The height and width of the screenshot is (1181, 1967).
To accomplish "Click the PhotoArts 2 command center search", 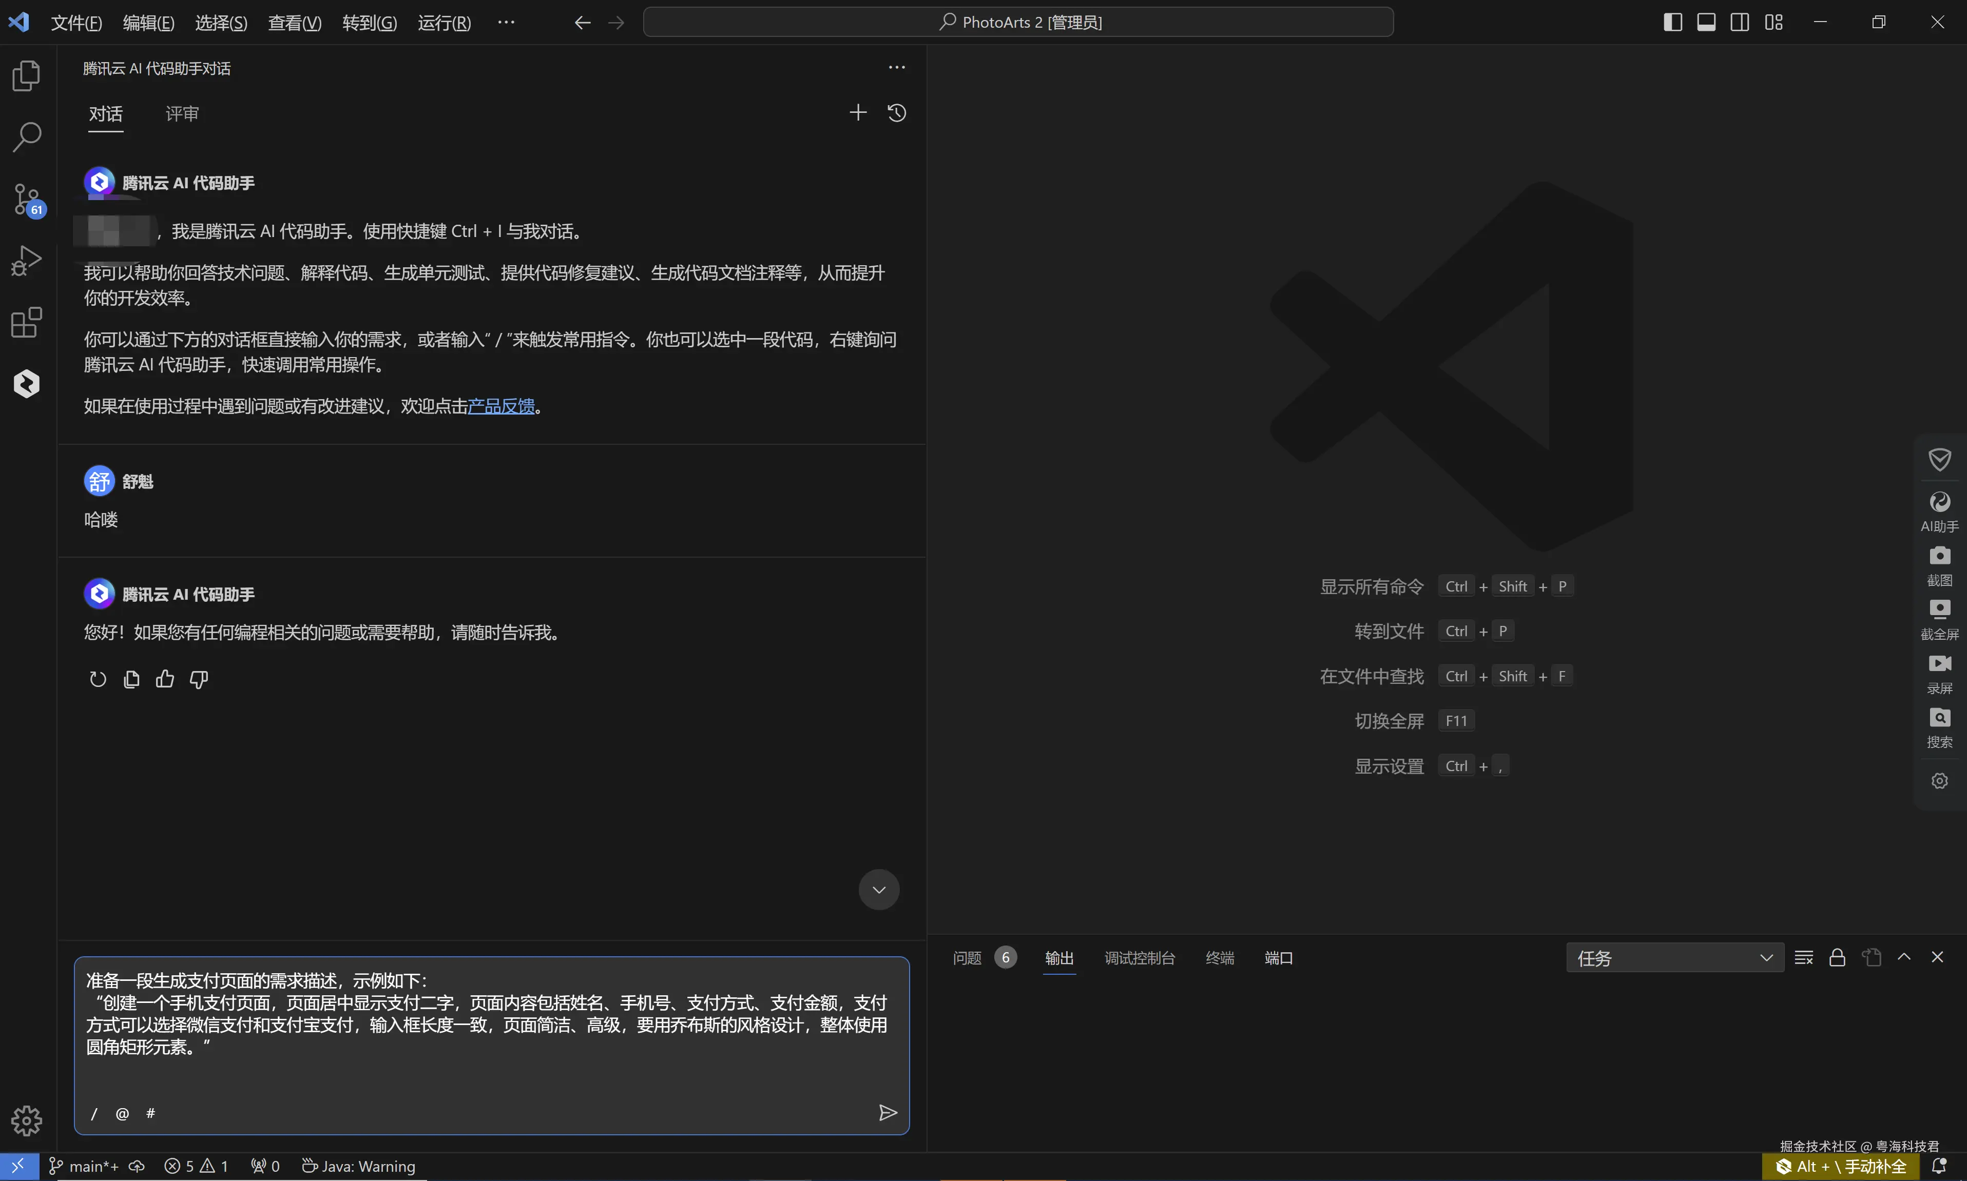I will coord(1018,22).
